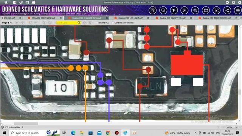242x136 pixels.
Task: Close the TOUCHSCREEN.pdf tab
Action: click(236, 18)
